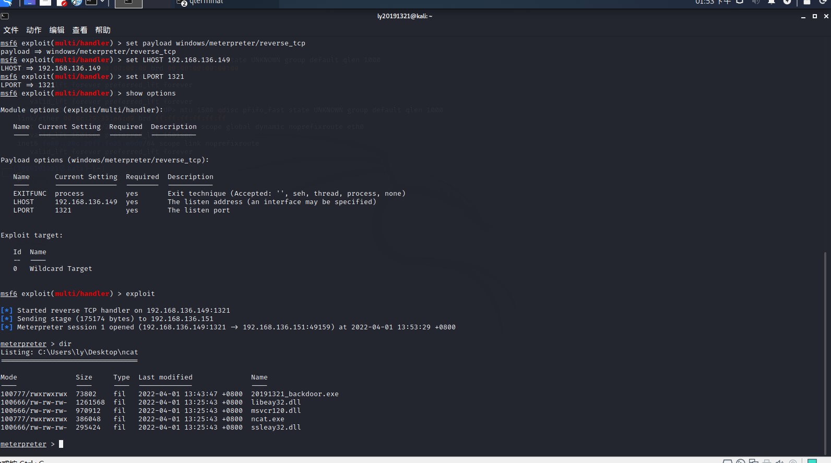Viewport: 831px width, 463px height.
Task: Click the msvcr120.dll file name
Action: [x=276, y=411]
